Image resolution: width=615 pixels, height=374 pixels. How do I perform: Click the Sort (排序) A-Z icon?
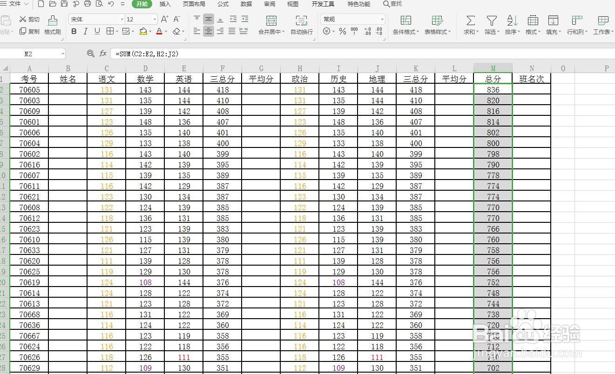tap(512, 20)
